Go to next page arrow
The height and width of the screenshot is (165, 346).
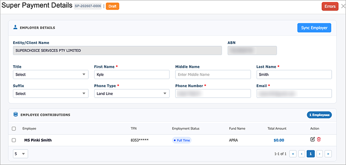tap(320, 154)
